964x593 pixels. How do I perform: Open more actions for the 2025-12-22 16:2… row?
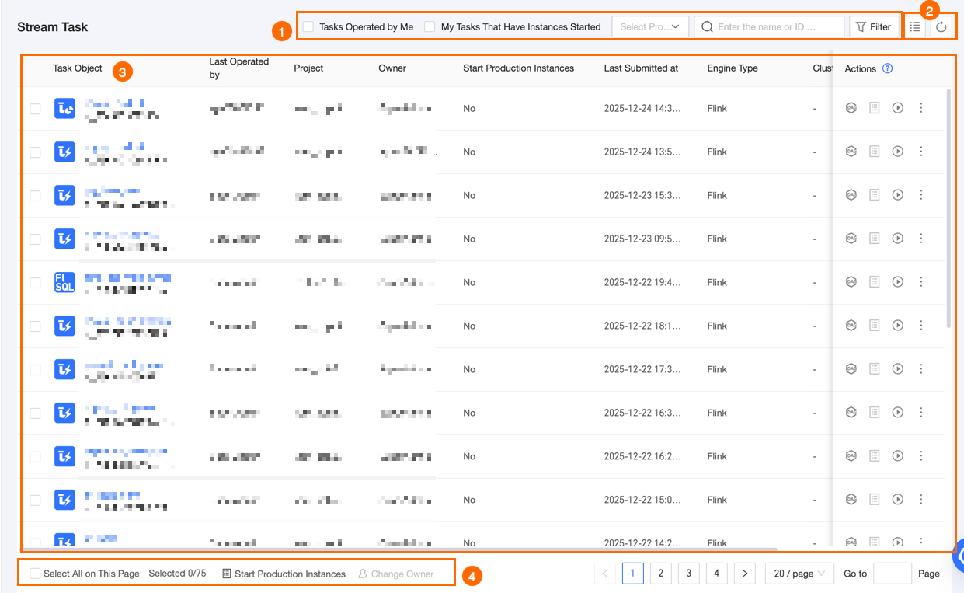921,456
